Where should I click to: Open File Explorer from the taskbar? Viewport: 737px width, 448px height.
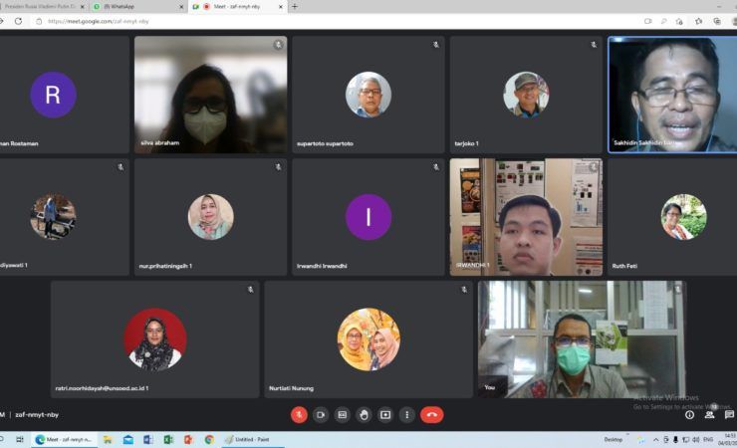(x=108, y=440)
